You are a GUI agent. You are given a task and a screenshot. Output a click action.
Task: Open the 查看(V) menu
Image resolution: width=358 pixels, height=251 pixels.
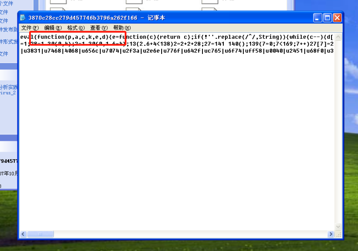pyautogui.click(x=99, y=28)
